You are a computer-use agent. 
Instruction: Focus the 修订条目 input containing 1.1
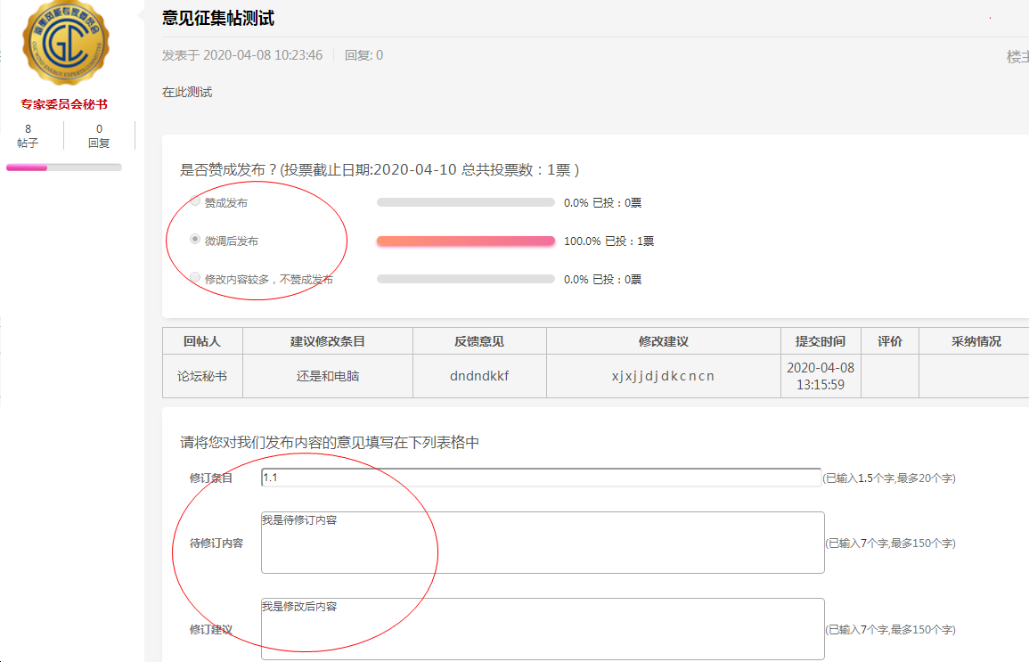pyautogui.click(x=540, y=478)
